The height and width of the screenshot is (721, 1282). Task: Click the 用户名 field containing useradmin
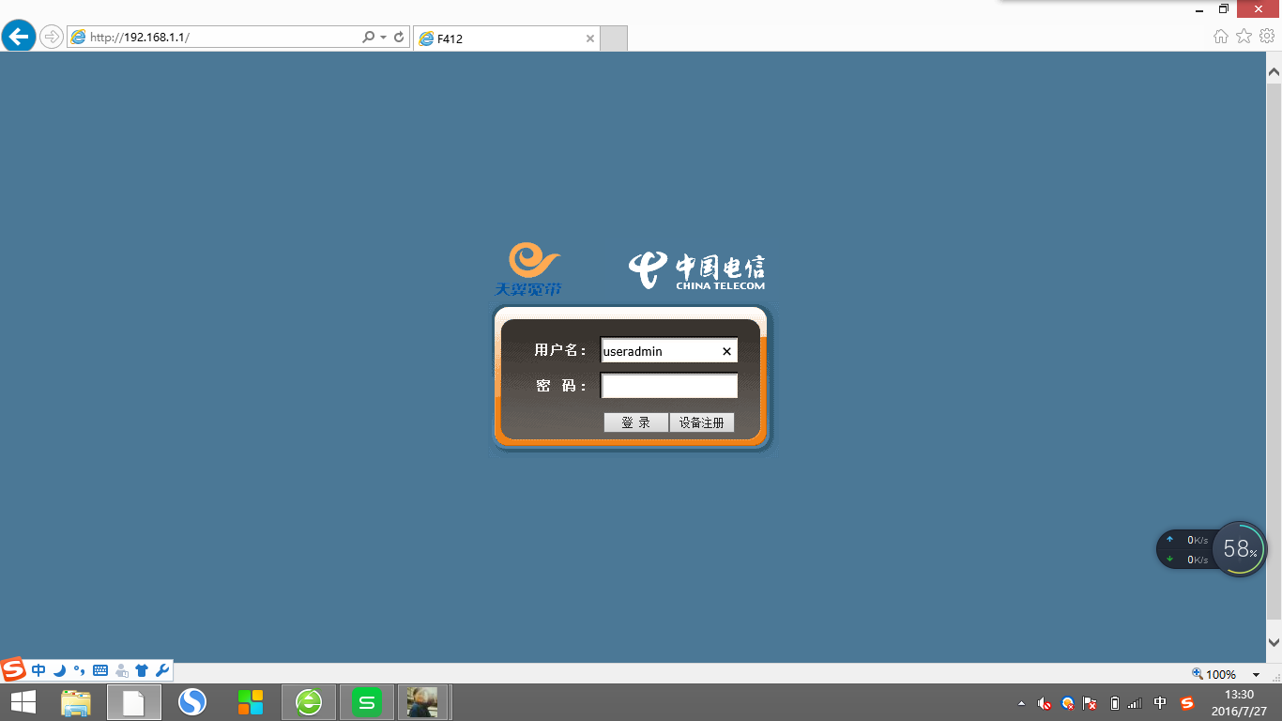pos(669,351)
